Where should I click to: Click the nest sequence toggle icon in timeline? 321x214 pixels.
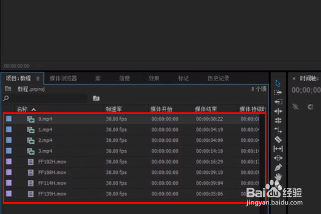click(x=295, y=106)
